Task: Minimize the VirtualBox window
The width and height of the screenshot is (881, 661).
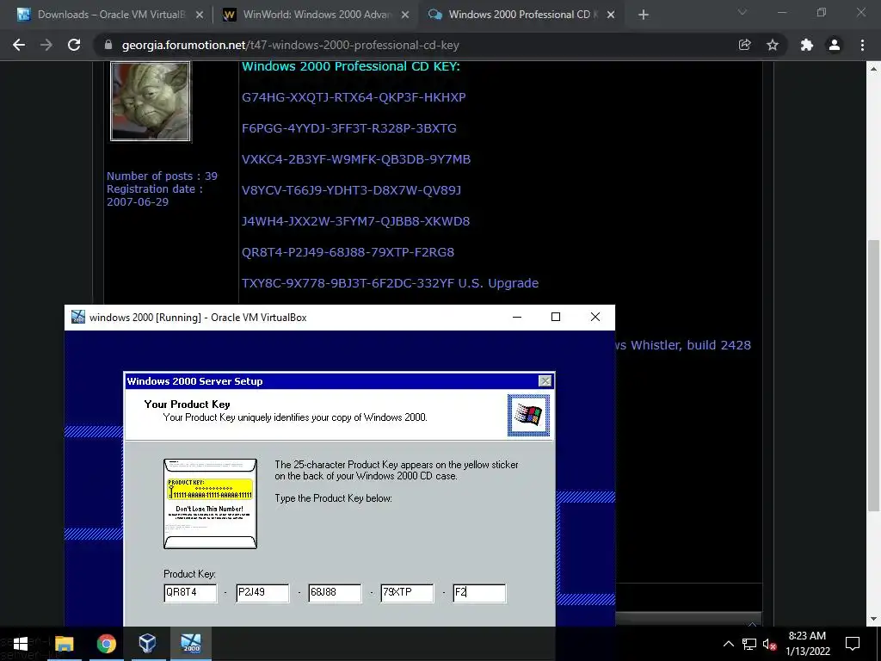Action: [x=517, y=317]
